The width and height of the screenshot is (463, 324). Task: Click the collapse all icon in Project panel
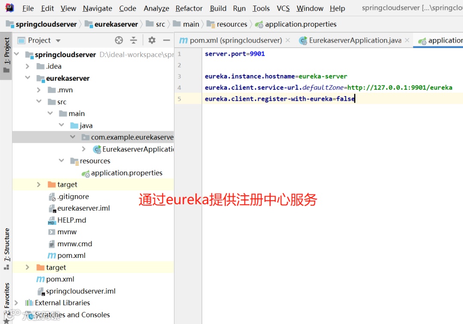pyautogui.click(x=133, y=40)
